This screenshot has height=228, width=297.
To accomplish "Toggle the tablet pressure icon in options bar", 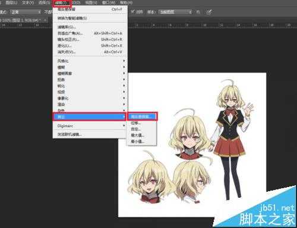I will tap(209, 12).
